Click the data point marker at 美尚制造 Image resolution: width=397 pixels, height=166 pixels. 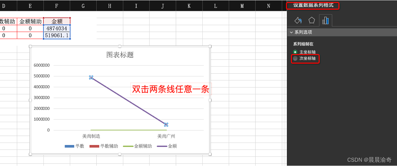(91, 78)
